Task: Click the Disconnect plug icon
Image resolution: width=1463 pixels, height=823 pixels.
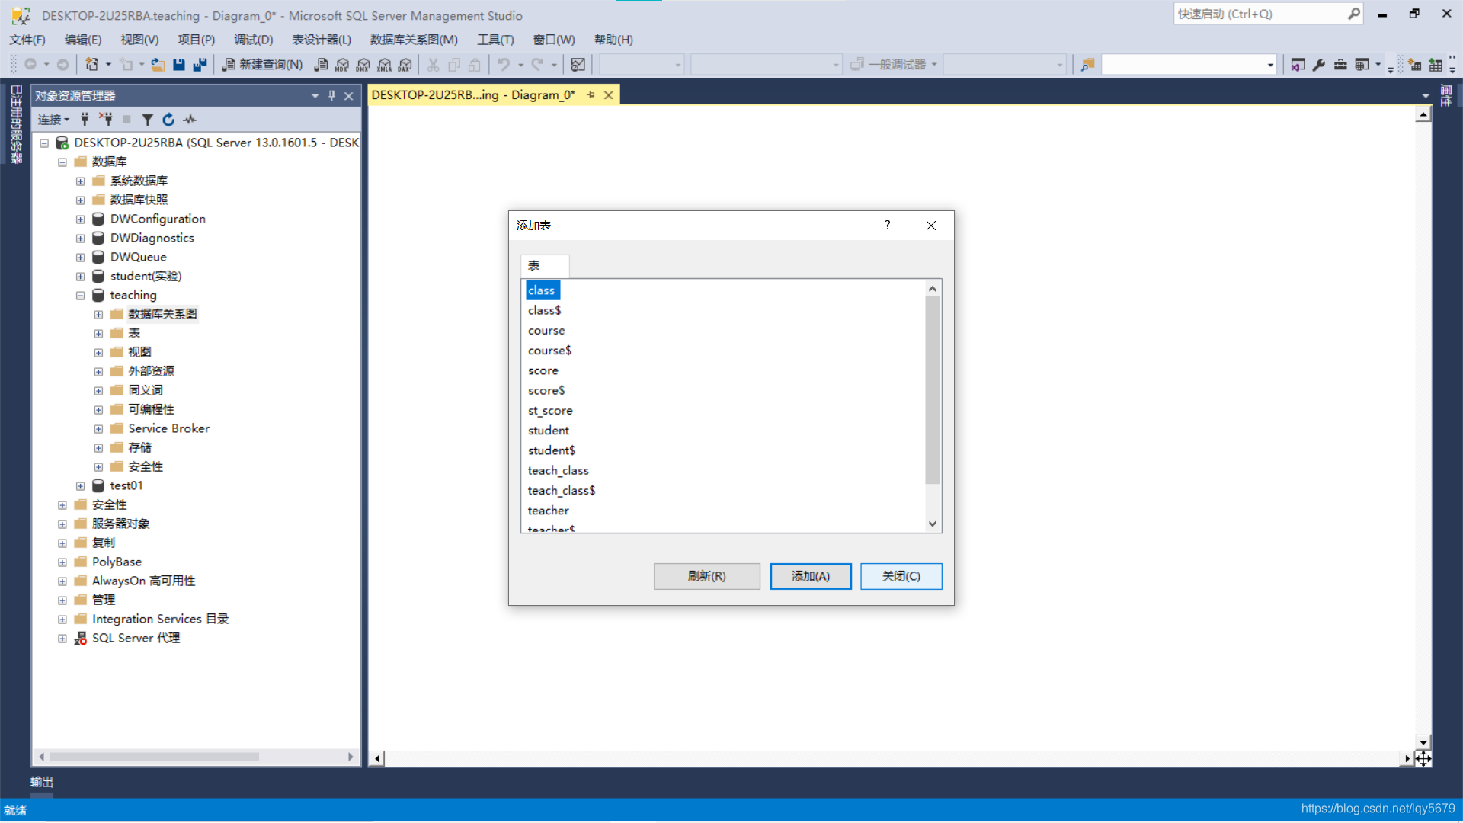Action: (105, 119)
